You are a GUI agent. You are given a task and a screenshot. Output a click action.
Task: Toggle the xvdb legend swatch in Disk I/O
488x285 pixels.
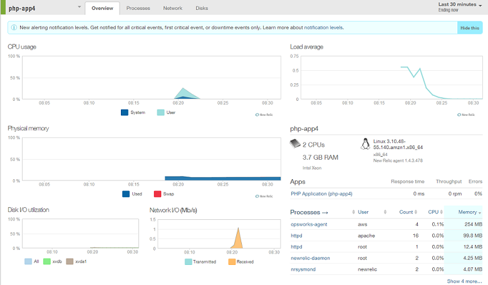point(47,261)
